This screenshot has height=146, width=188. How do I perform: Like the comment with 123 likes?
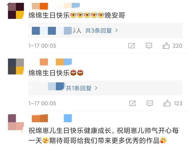(x=167, y=103)
